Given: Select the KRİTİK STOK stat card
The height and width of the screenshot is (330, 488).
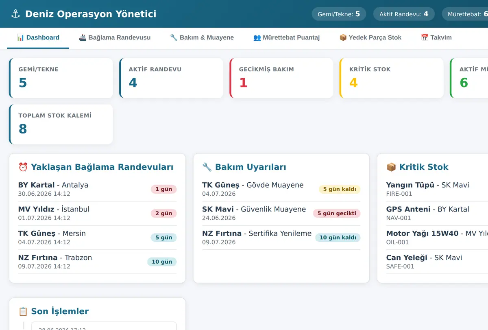Looking at the screenshot, I should pos(392,78).
